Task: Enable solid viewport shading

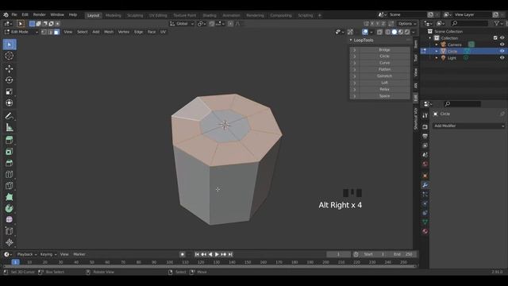Action: (x=394, y=32)
